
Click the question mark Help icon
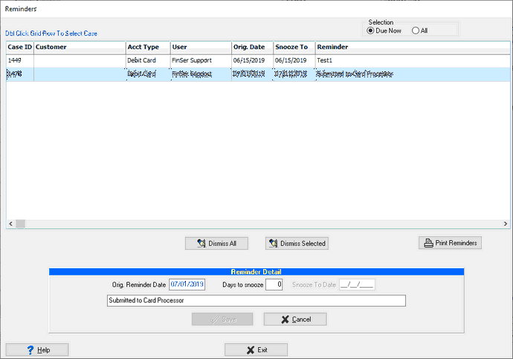click(30, 350)
